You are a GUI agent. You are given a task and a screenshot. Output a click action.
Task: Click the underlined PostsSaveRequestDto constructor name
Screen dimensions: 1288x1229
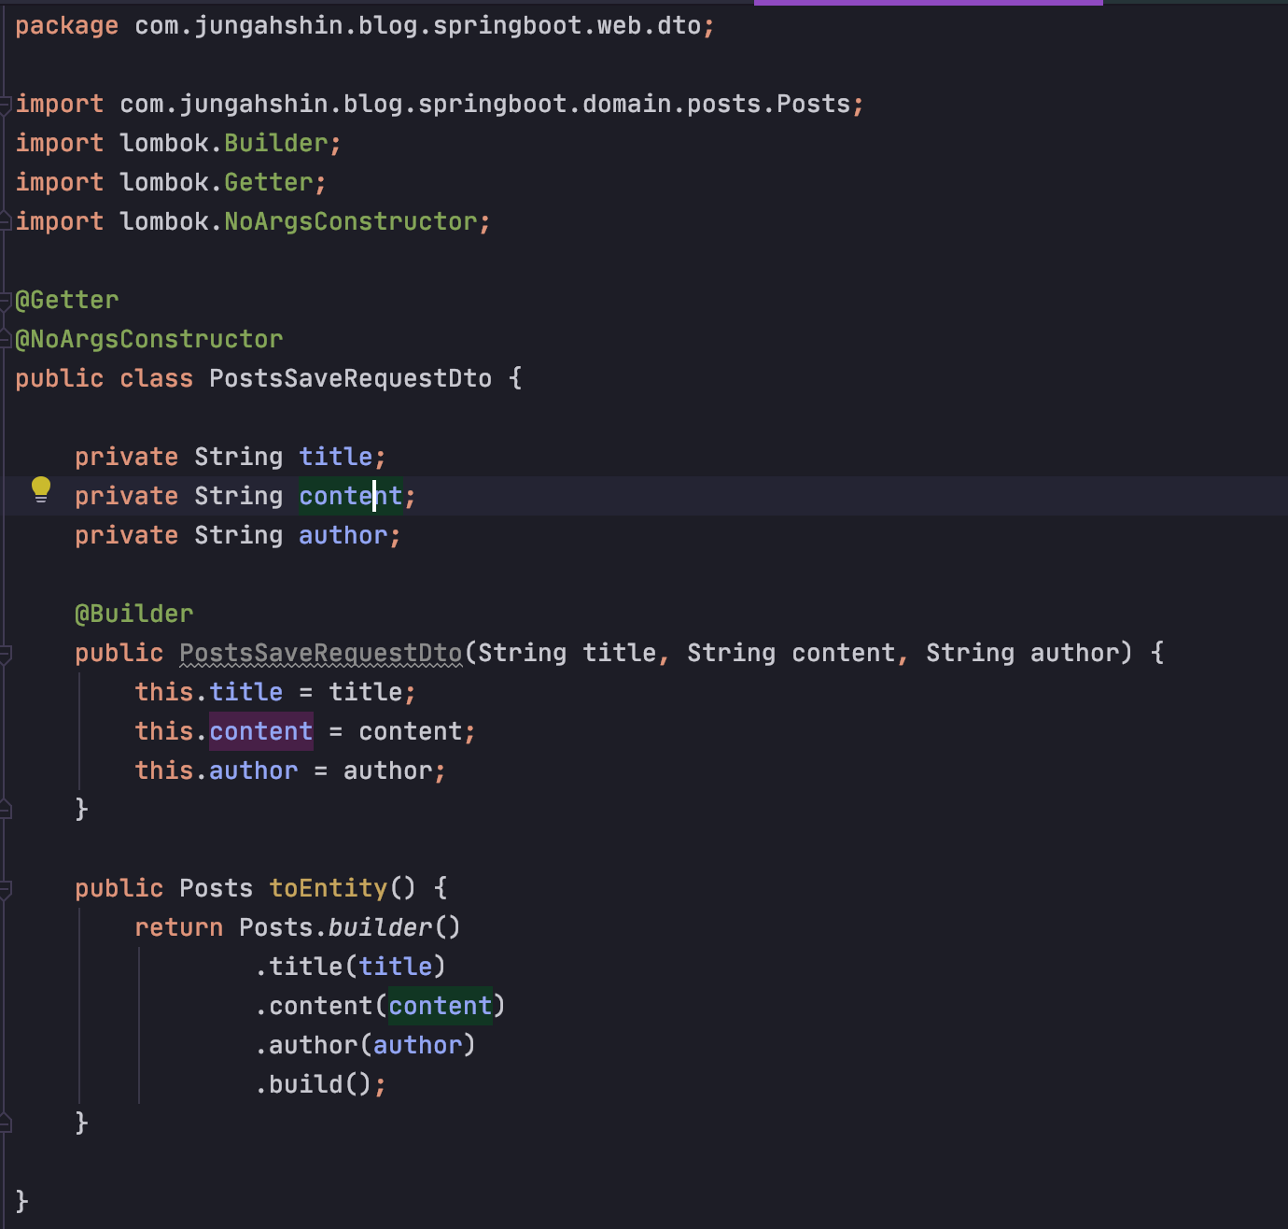[321, 653]
